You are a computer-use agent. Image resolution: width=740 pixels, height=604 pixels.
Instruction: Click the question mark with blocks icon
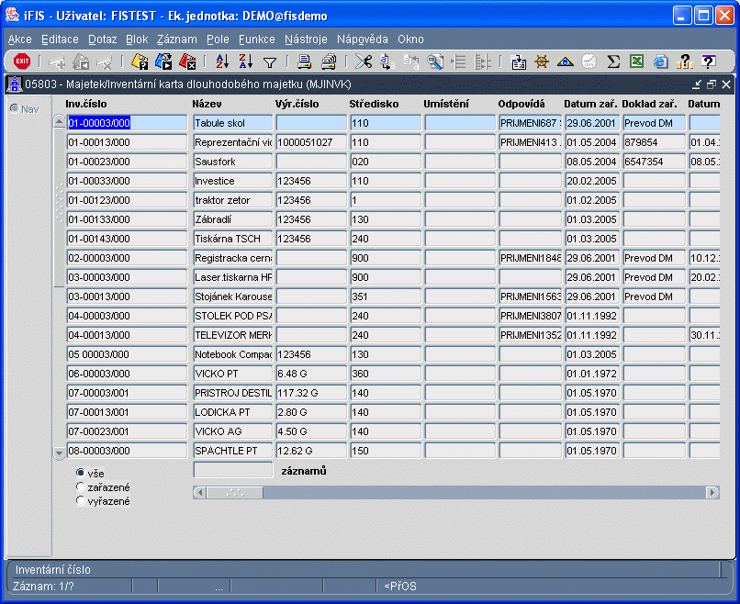coord(684,62)
